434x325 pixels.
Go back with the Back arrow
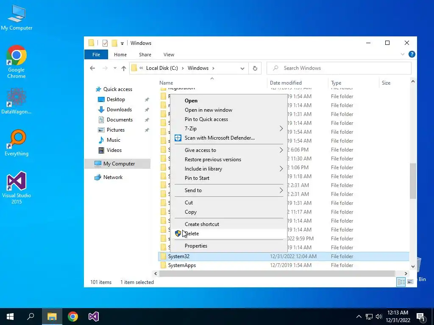92,68
